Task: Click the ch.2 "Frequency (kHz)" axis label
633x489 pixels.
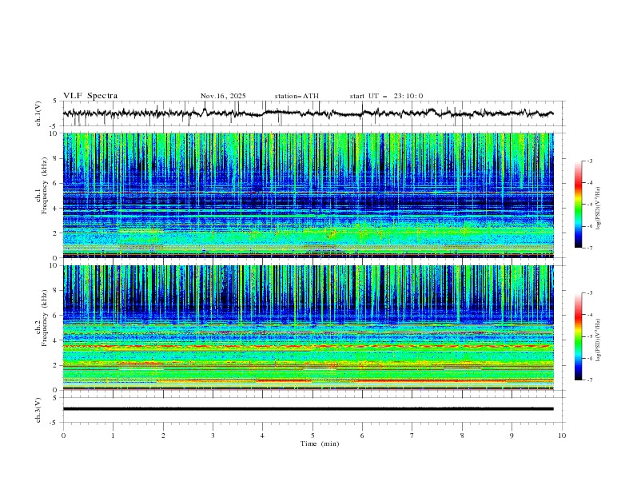Action: (45, 317)
